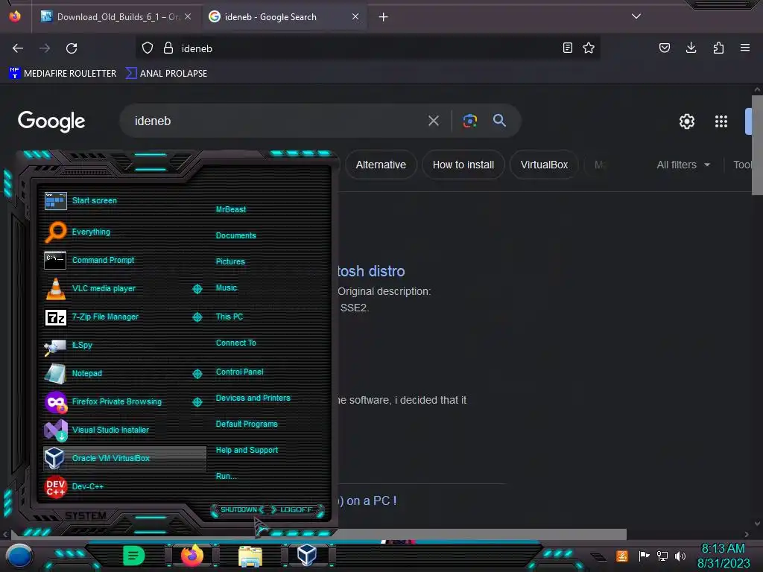Image resolution: width=763 pixels, height=572 pixels.
Task: Open volume control in system tray
Action: pos(680,556)
